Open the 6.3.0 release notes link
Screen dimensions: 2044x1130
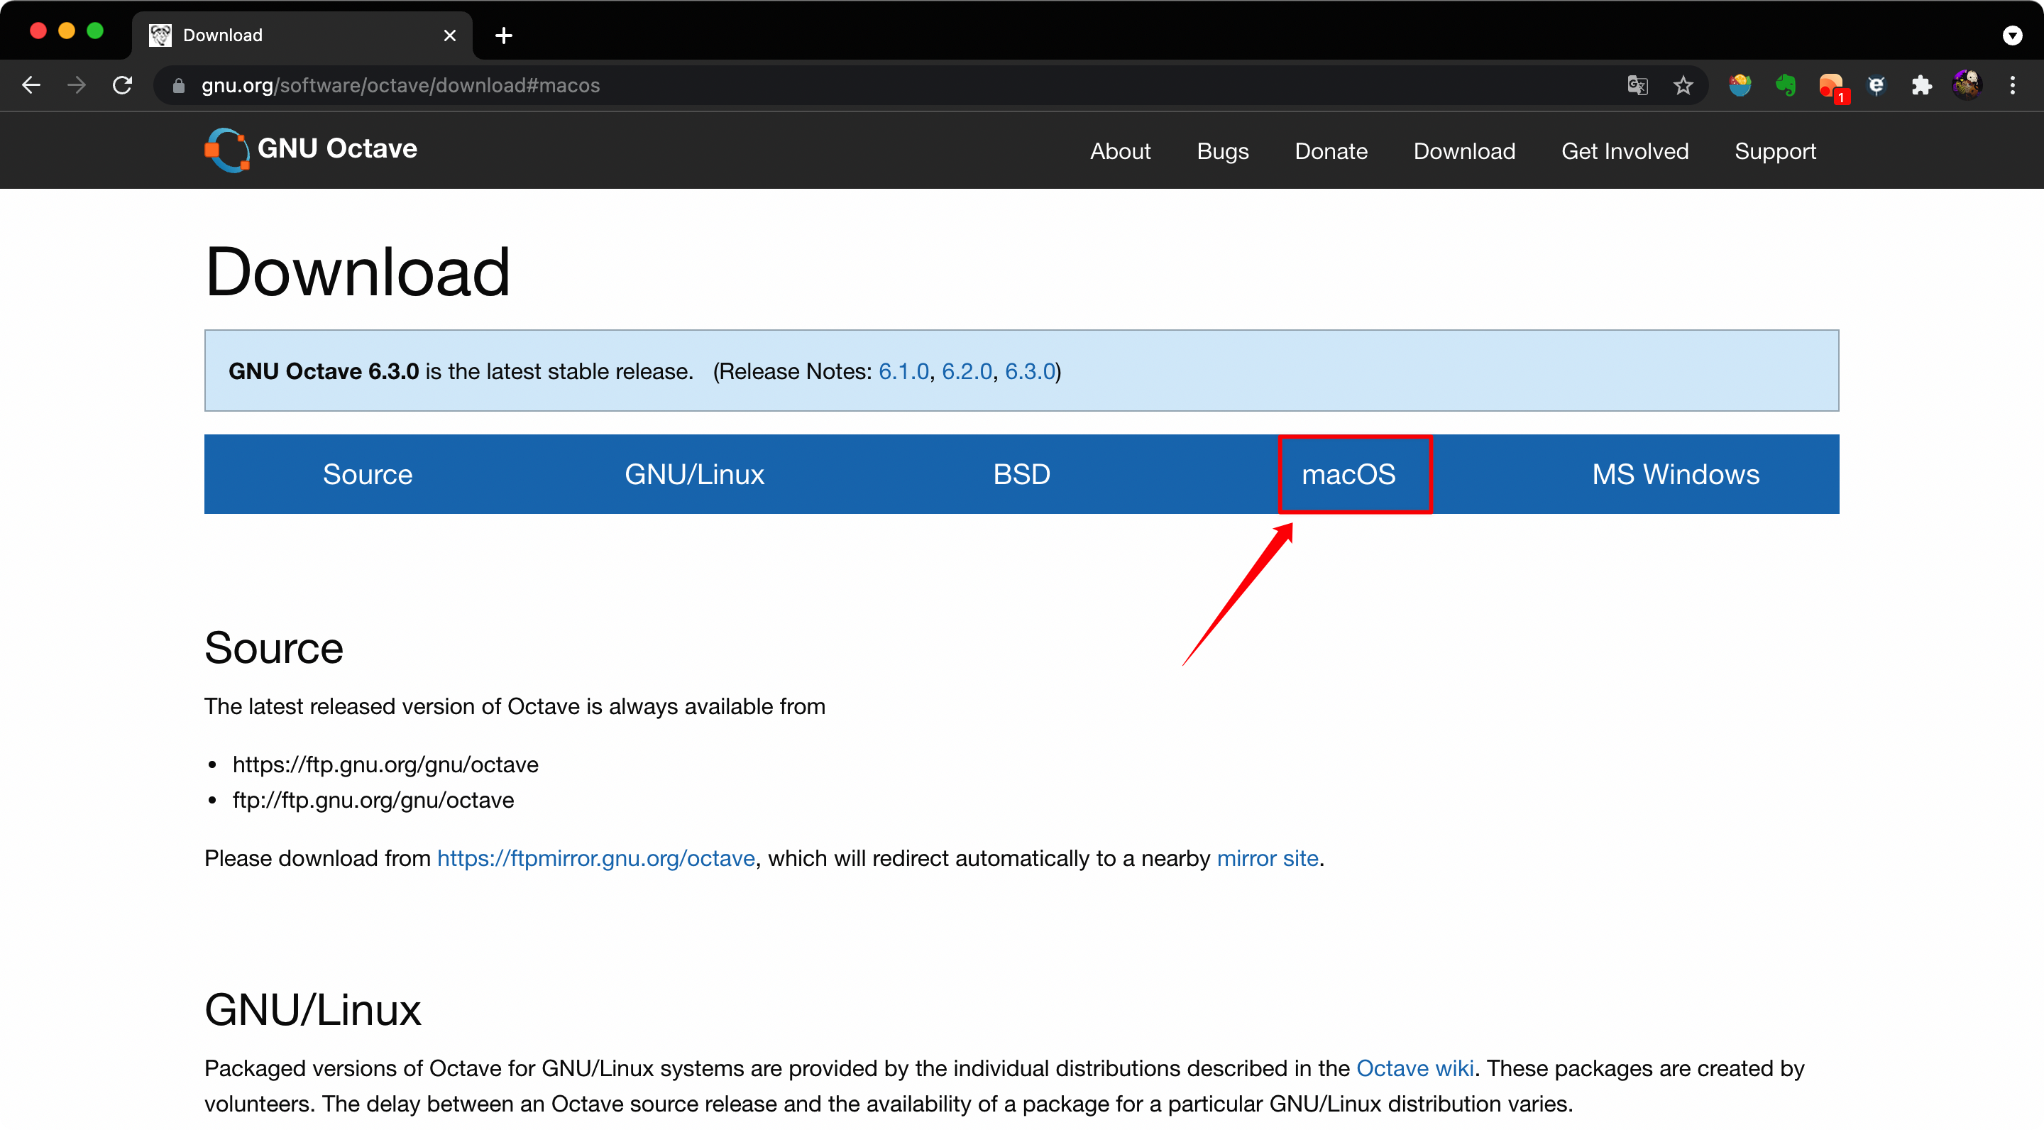1030,371
